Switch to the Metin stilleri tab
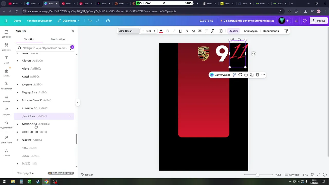329x185 pixels. tap(59, 39)
